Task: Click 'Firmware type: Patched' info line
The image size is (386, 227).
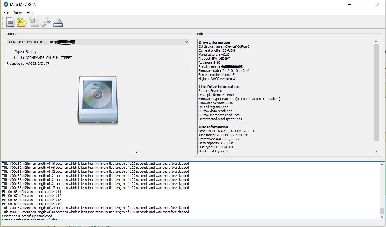Action: coord(239,99)
